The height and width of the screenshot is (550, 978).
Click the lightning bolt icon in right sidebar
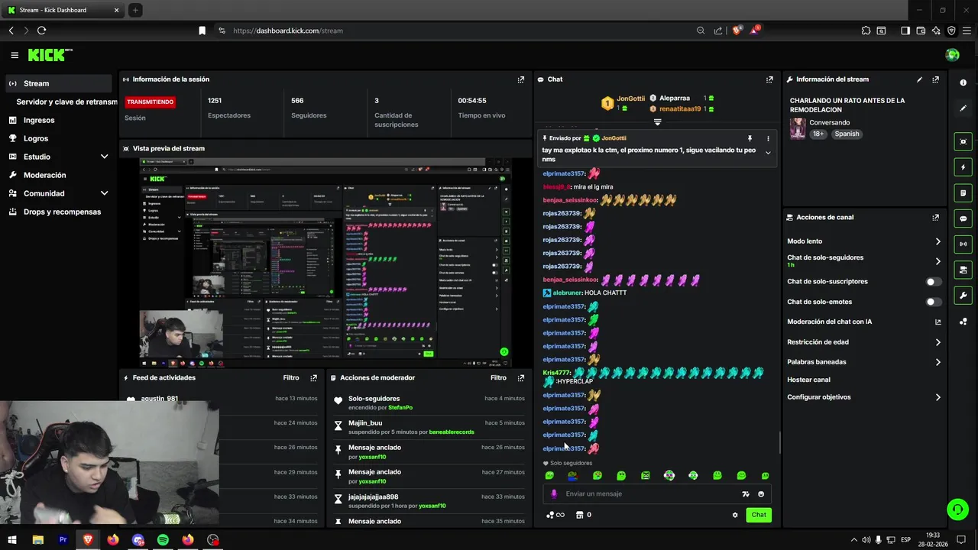(x=963, y=167)
